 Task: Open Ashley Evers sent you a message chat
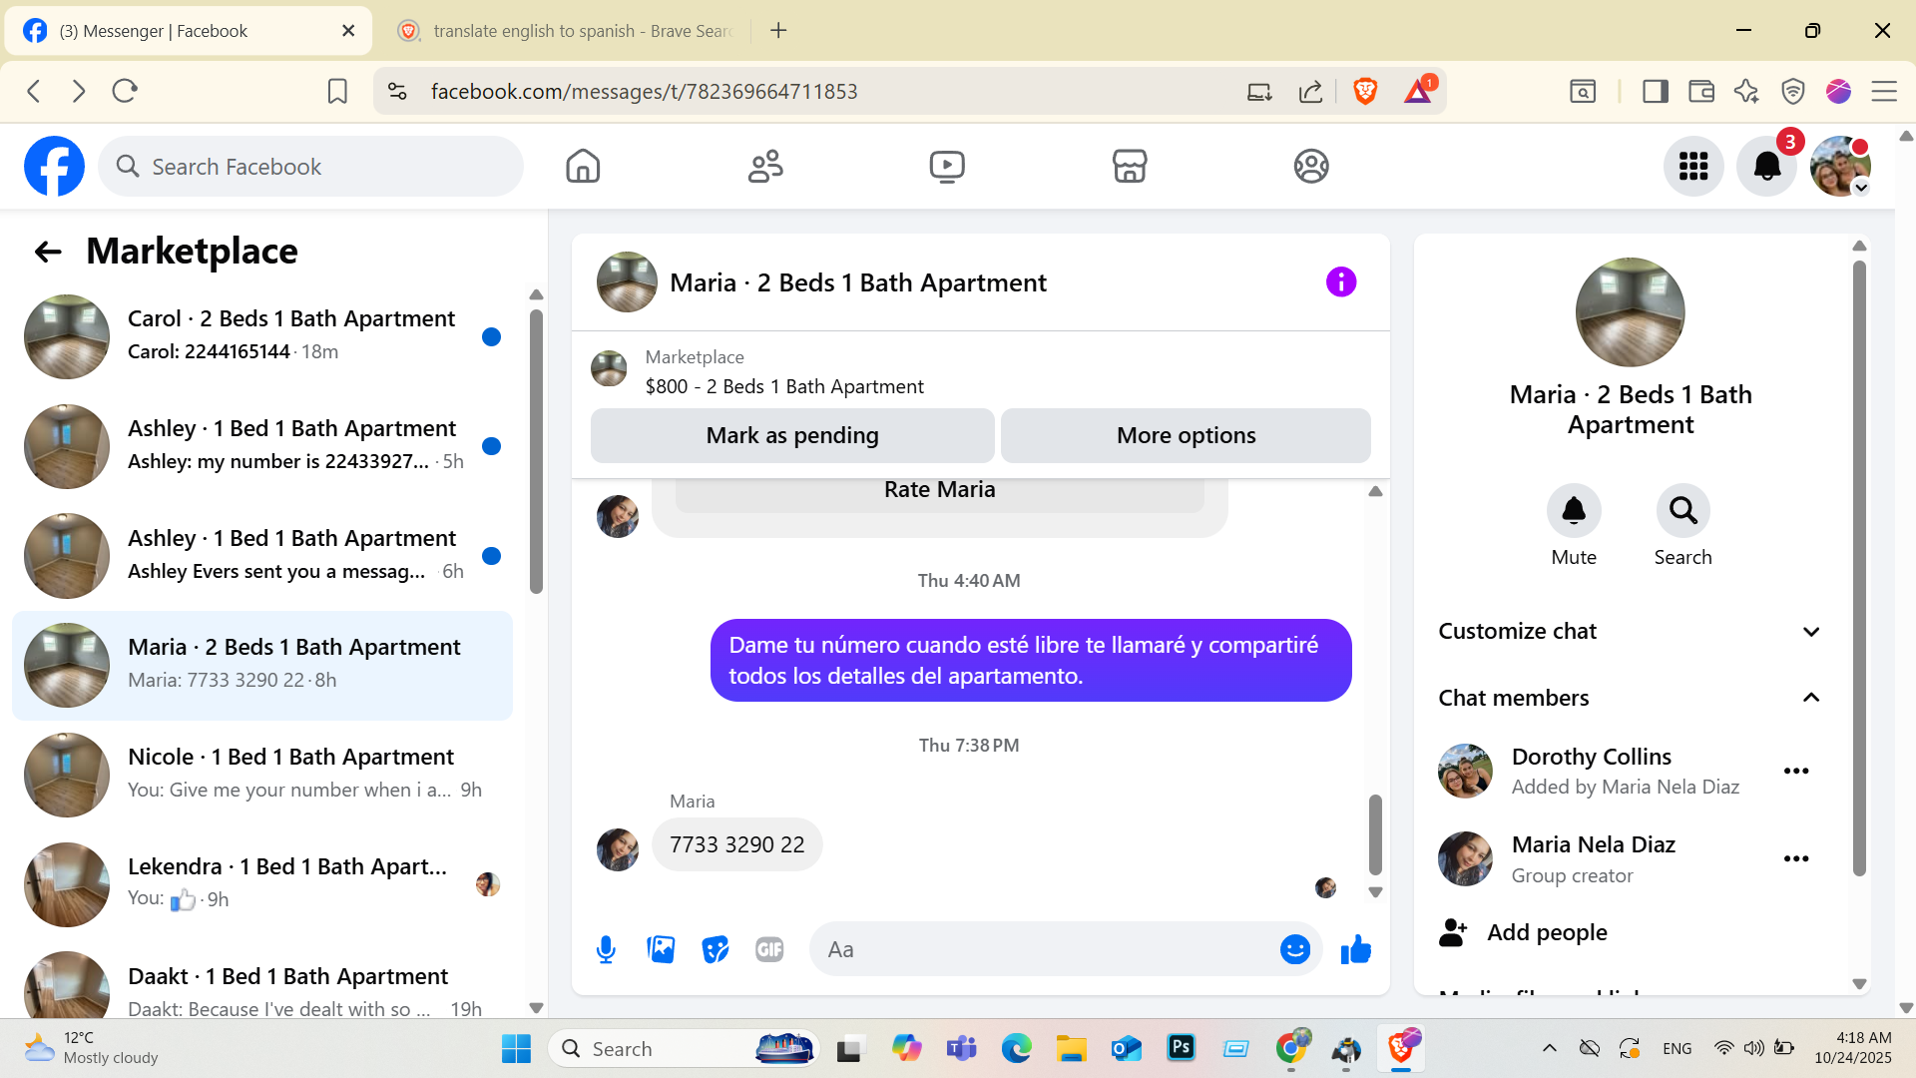point(262,556)
